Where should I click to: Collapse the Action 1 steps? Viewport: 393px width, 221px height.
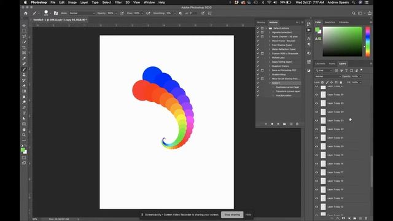pos(270,83)
